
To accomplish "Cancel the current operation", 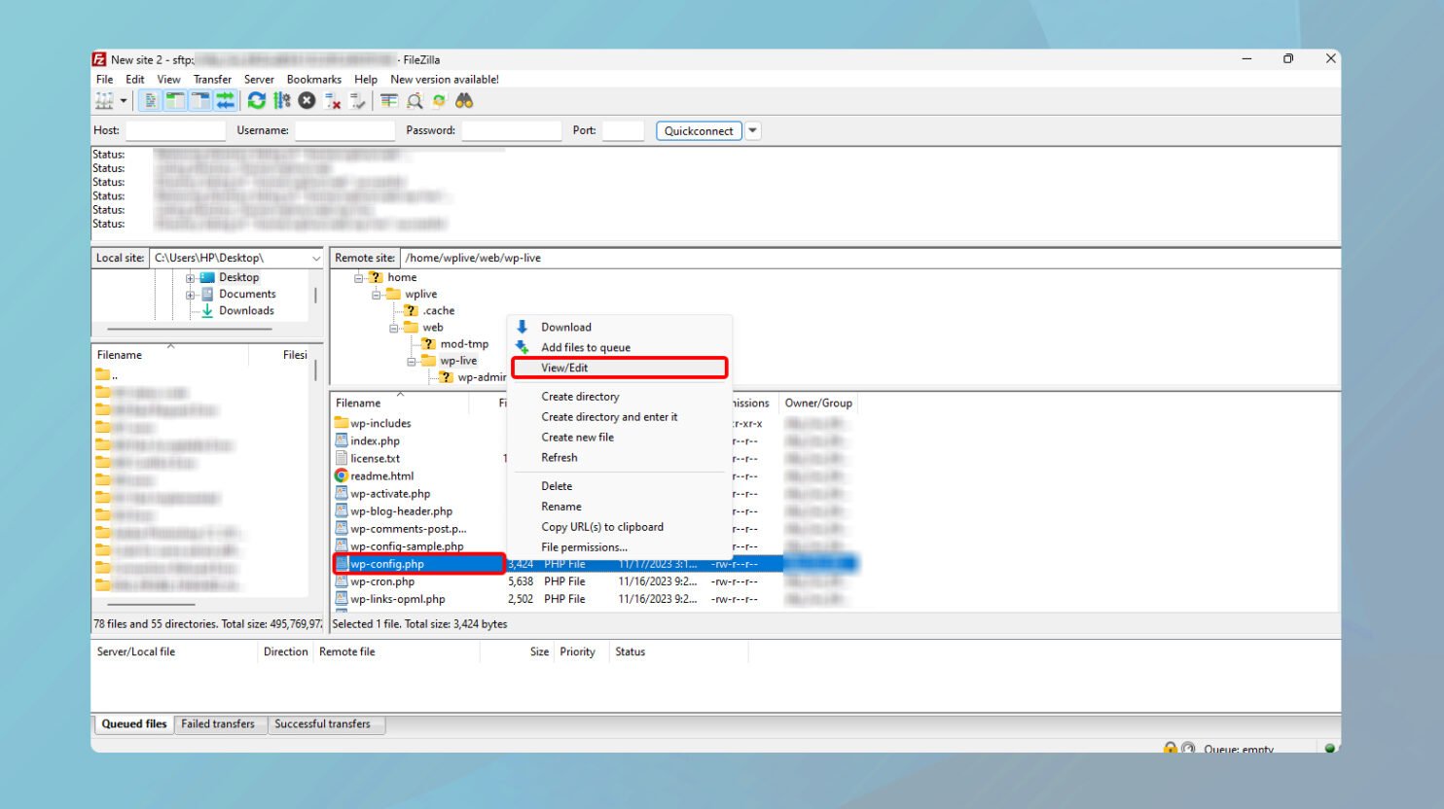I will 307,99.
